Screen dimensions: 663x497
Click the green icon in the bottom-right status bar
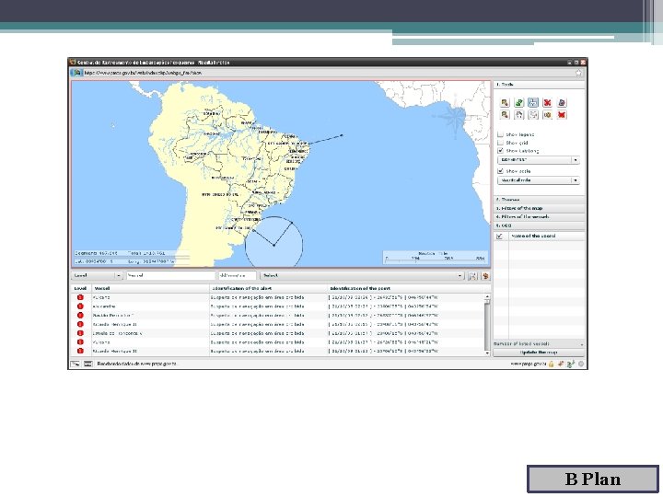570,364
